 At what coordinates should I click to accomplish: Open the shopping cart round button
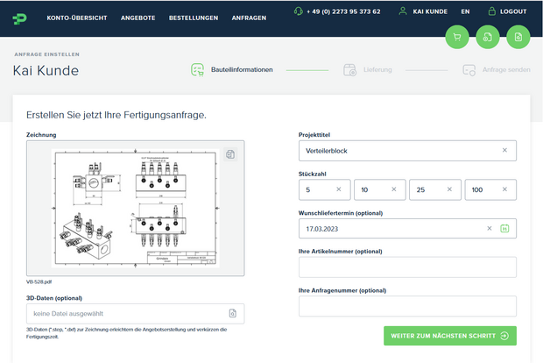tap(456, 37)
